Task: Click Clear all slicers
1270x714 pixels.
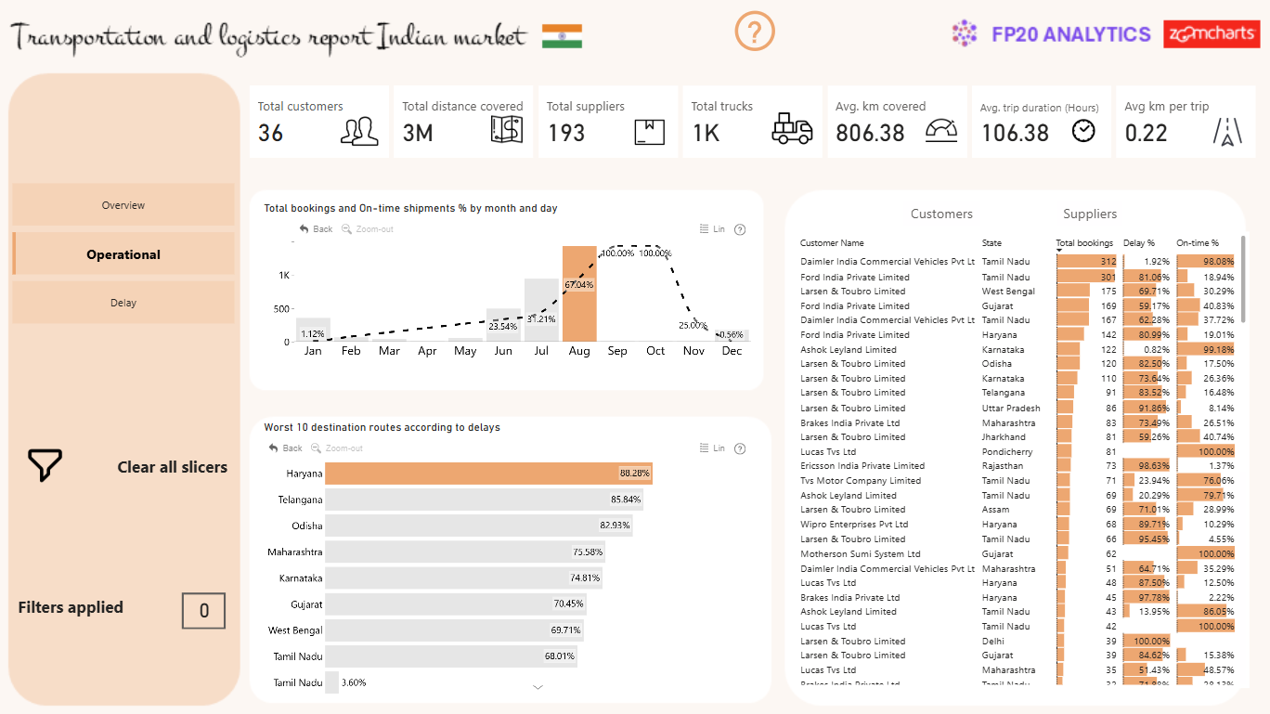Action: click(x=172, y=467)
